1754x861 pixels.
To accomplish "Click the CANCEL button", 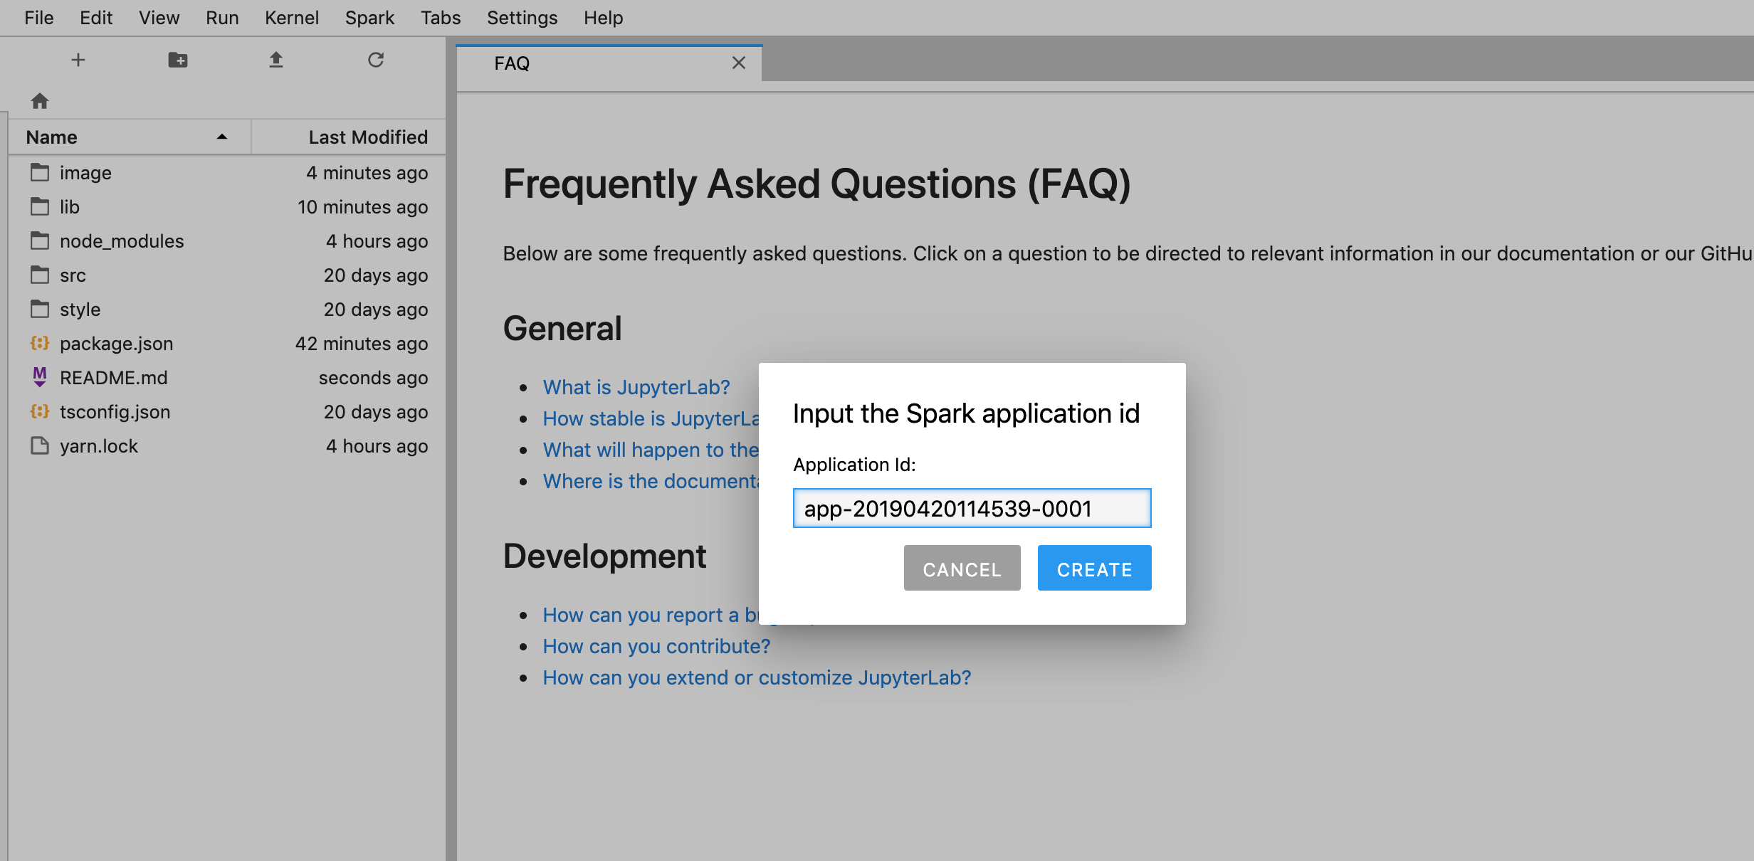I will (x=962, y=568).
